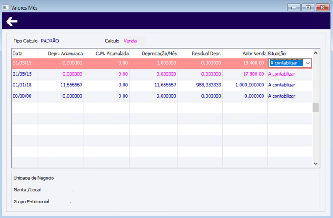Click the Grupo Patrimonial label
This screenshot has width=333, height=218.
[x=31, y=202]
